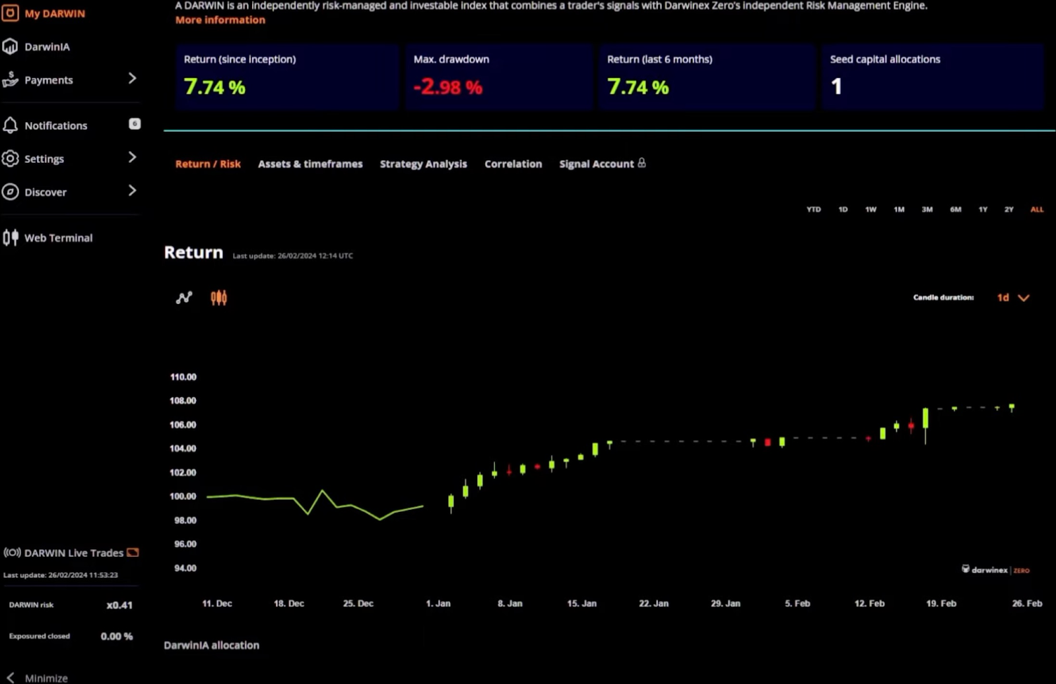
Task: Select 1W time range
Action: point(871,209)
